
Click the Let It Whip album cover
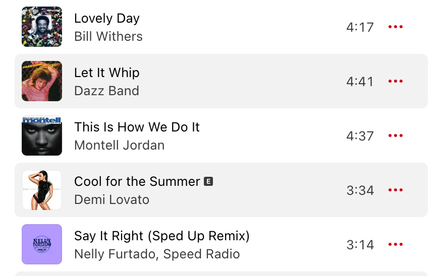click(x=42, y=82)
